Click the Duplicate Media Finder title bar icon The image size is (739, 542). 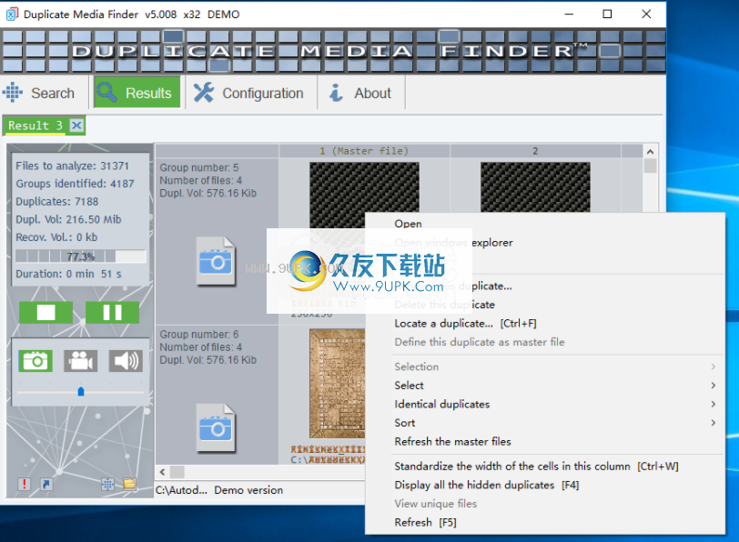[12, 15]
